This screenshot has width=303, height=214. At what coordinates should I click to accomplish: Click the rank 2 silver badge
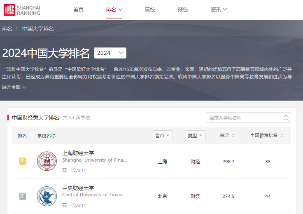tap(22, 196)
